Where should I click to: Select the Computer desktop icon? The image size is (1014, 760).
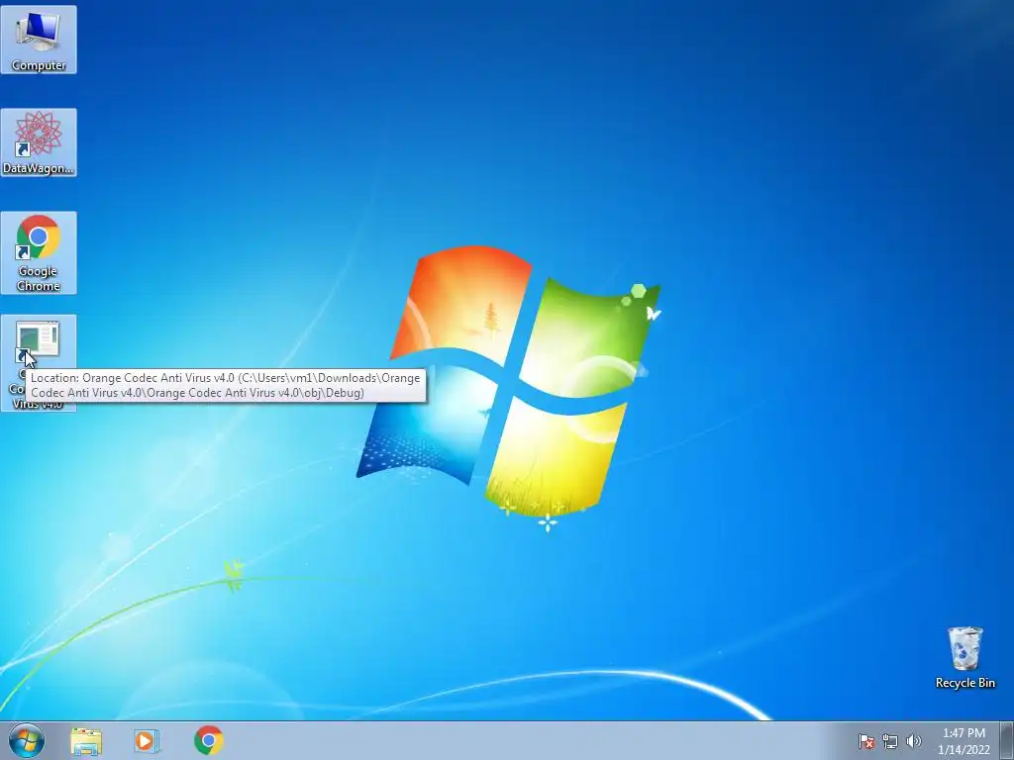tap(39, 40)
